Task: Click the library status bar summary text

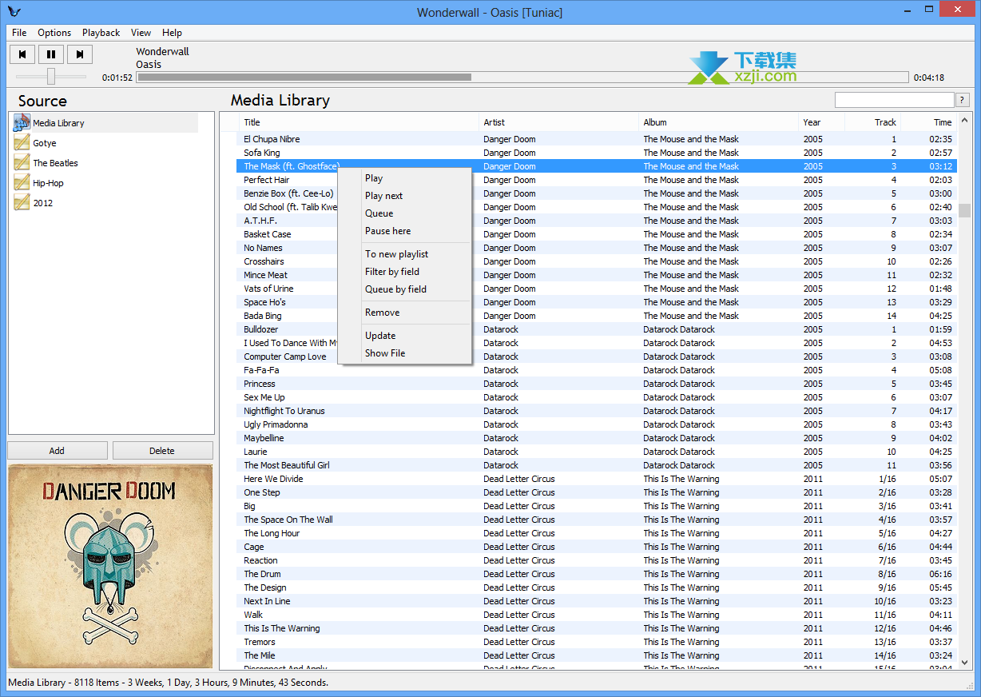Action: click(168, 683)
